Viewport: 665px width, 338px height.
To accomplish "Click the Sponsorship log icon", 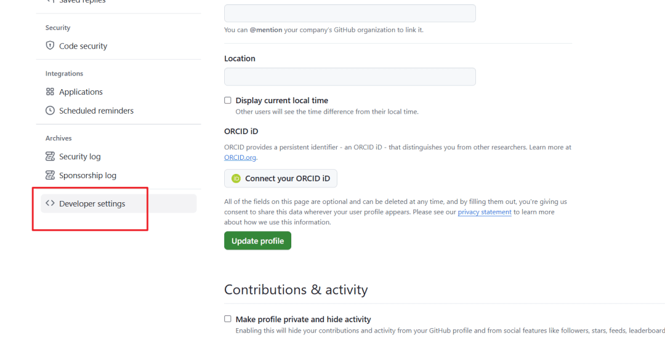I will (x=50, y=175).
